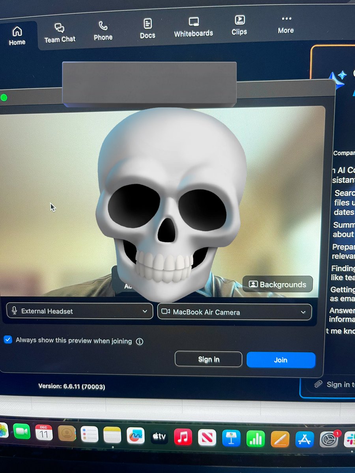Open News app from the Dock
This screenshot has width=355, height=473.
[x=207, y=438]
